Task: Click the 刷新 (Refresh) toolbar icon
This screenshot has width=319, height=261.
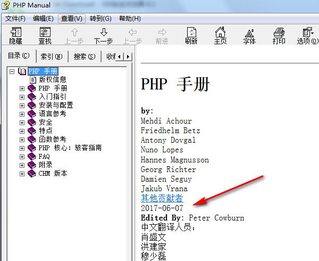Action: coord(191,32)
